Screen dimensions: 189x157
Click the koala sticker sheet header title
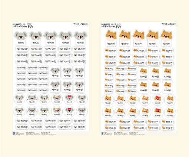tap(23, 27)
